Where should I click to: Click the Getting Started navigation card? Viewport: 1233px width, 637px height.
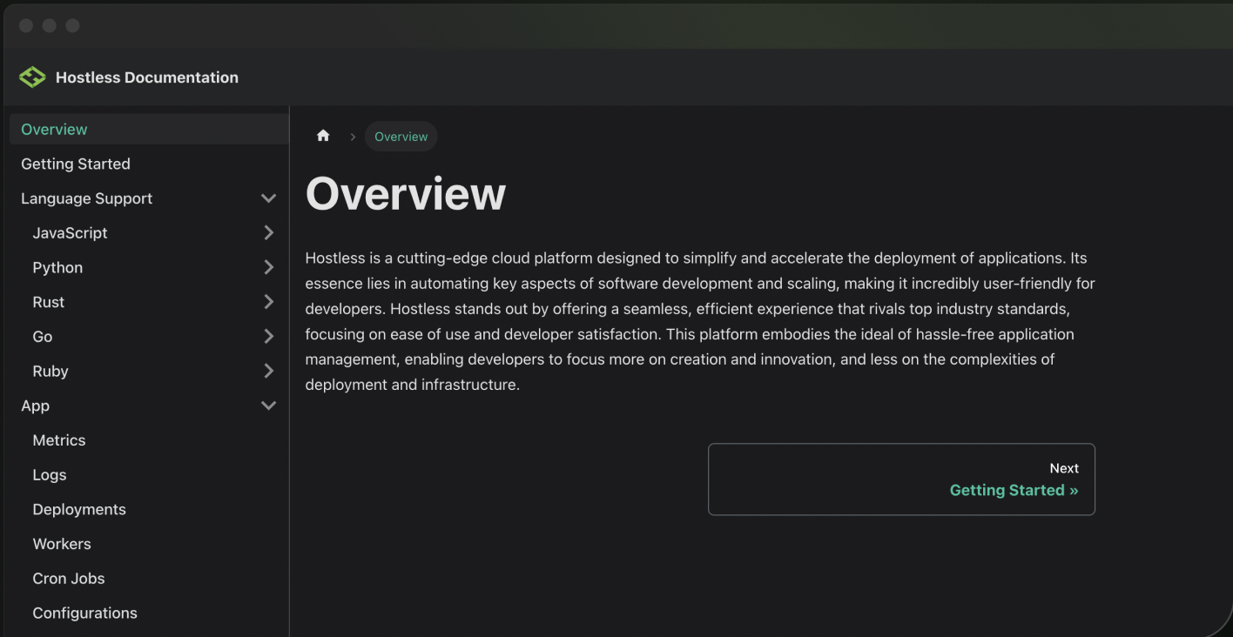[x=901, y=479]
